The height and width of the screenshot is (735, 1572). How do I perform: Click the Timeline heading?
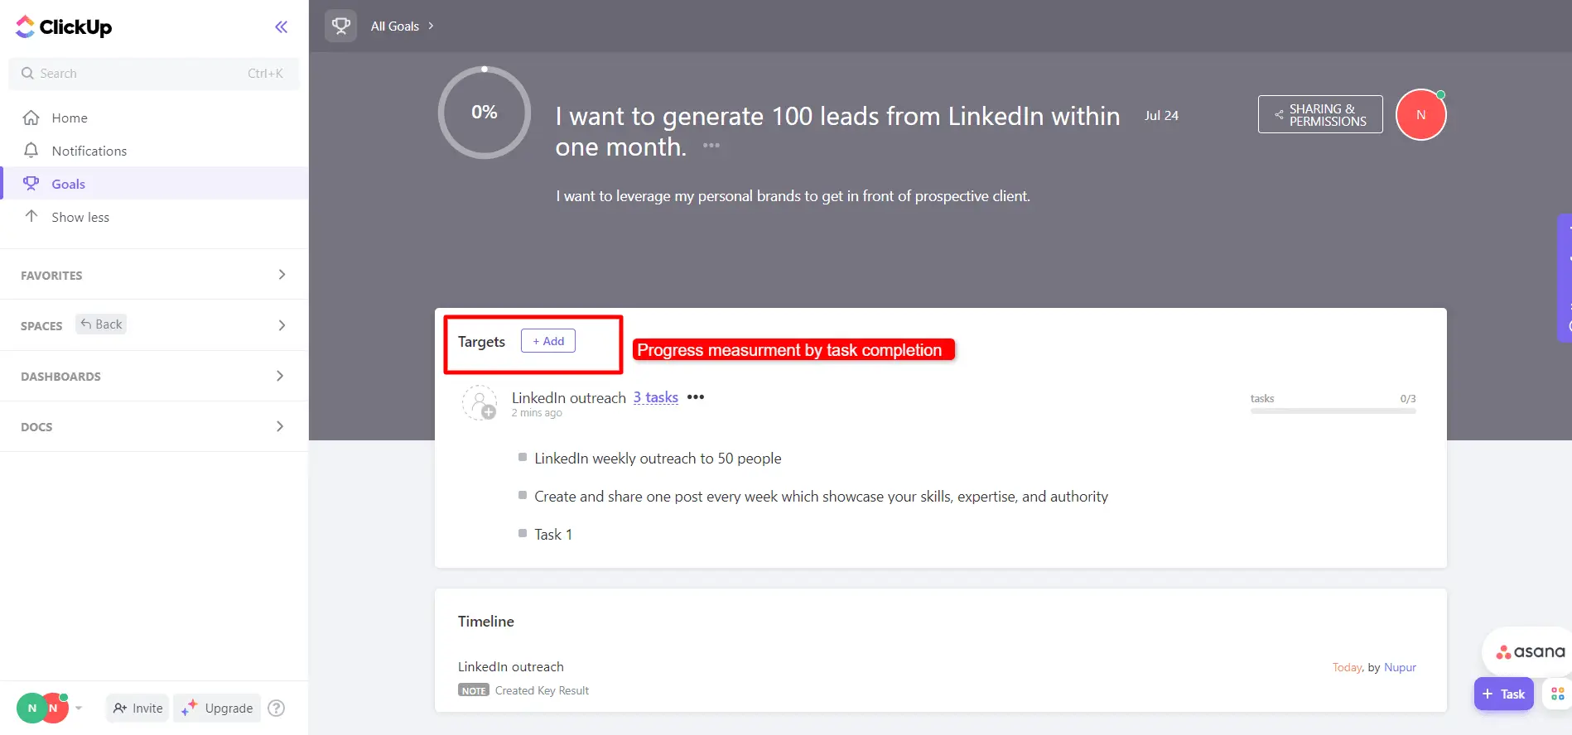[x=485, y=622]
